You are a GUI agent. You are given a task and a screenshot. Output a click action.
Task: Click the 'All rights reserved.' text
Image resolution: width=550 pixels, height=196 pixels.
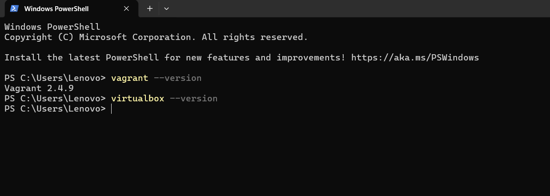point(254,37)
